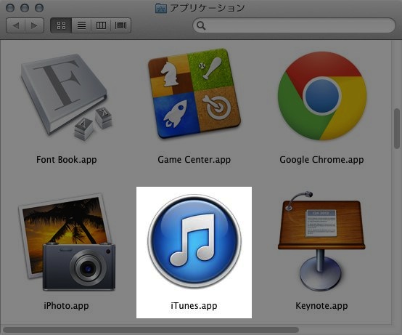This screenshot has width=402, height=335.
Task: Switch to column view
Action: click(101, 25)
